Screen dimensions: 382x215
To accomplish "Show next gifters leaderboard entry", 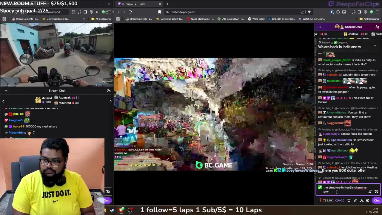I will [111, 101].
